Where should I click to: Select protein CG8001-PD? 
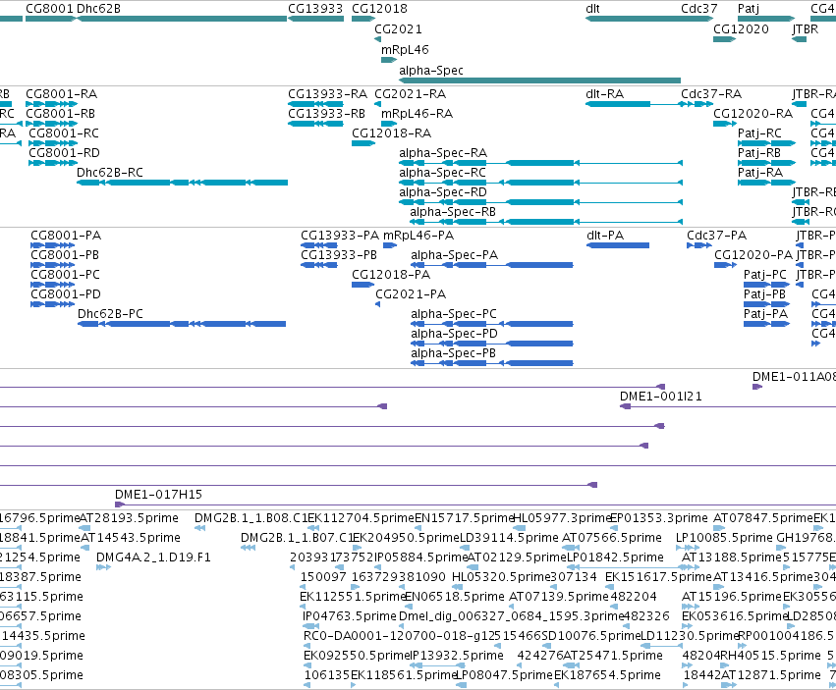53,304
